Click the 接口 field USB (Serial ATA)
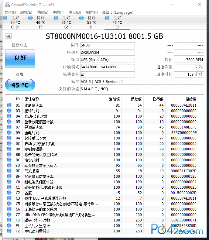This screenshot has width=209, height=240. point(108,60)
